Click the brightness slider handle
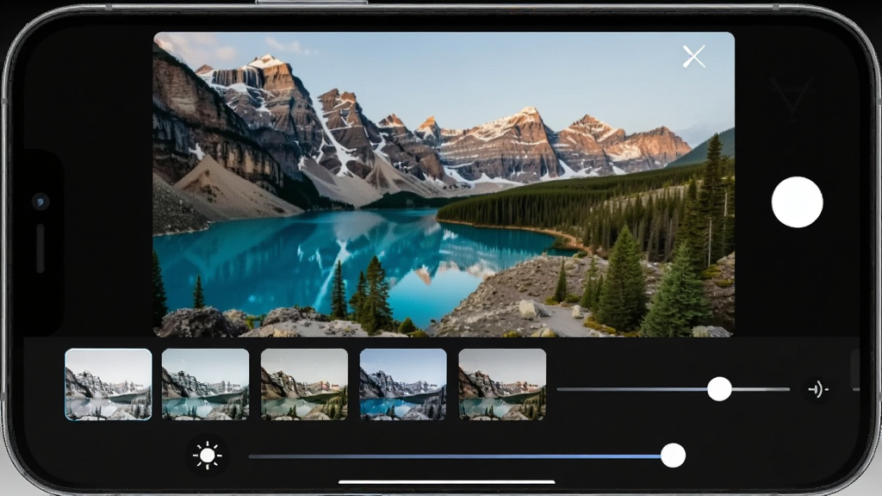The width and height of the screenshot is (882, 496). pos(673,456)
